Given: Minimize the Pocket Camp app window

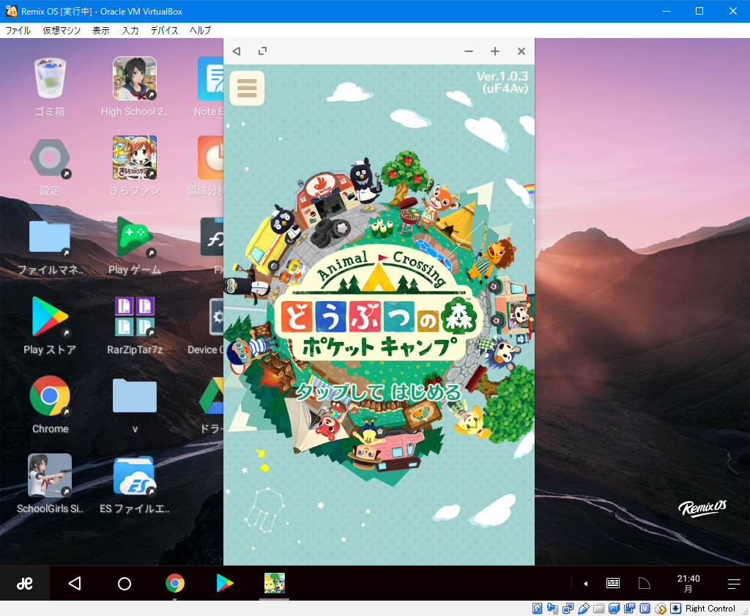Looking at the screenshot, I should click(469, 51).
